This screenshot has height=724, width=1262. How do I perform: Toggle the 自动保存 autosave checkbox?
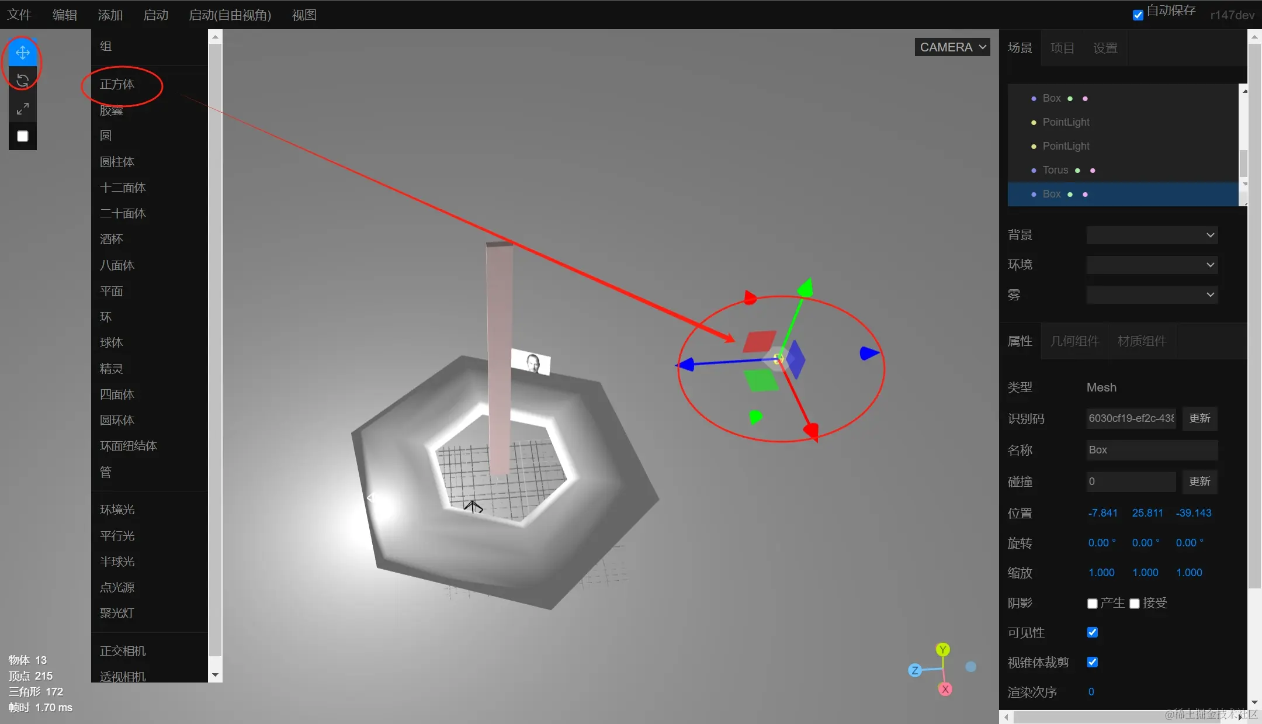(x=1138, y=15)
